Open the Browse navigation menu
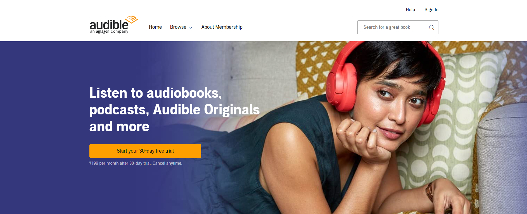Viewport: 527px width, 214px height. (181, 27)
